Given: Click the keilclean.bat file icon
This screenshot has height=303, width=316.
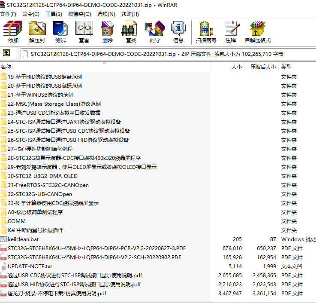Looking at the screenshot, I should point(3,239).
